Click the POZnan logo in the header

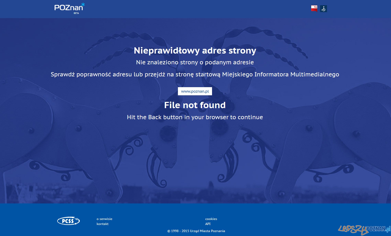pos(69,8)
